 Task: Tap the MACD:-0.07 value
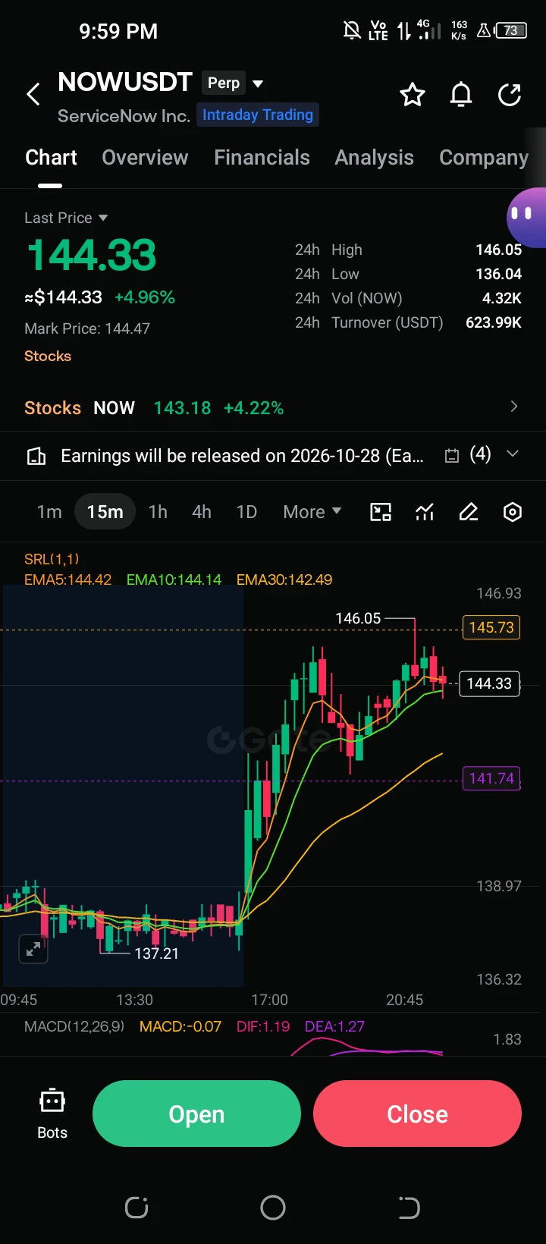(x=180, y=1026)
